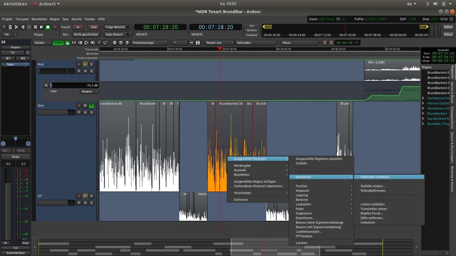456x256 pixels.
Task: Click the Fader gain slider at -76,3 dB
Action: click(74, 85)
